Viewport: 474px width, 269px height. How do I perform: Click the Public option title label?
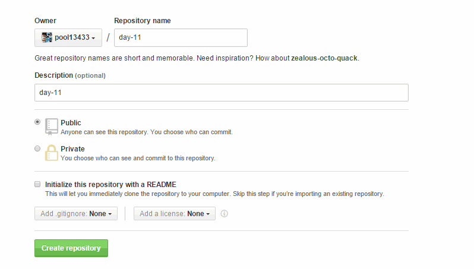point(71,123)
